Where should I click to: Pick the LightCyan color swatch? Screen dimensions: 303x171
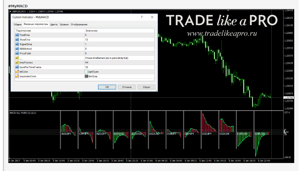86,72
